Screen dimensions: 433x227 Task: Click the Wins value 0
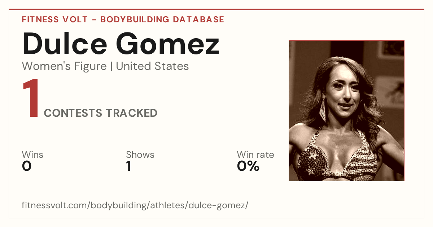click(27, 166)
